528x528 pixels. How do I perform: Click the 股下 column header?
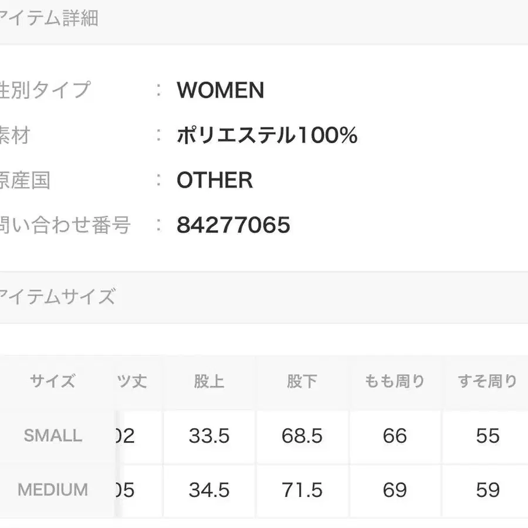click(302, 381)
